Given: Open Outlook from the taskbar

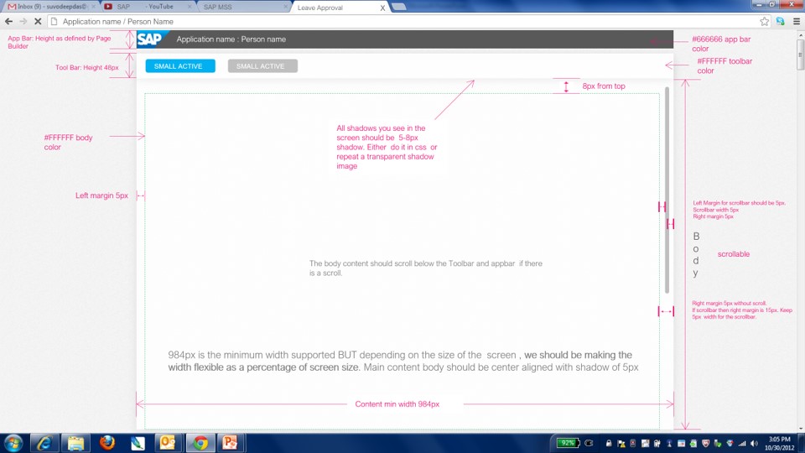Looking at the screenshot, I should [168, 442].
